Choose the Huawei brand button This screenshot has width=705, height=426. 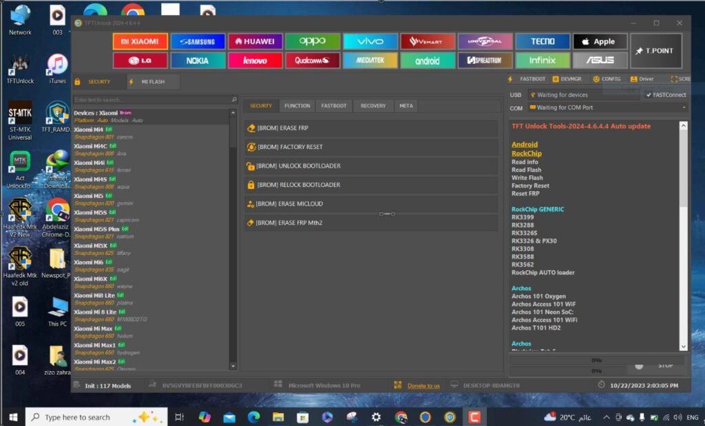coord(255,41)
